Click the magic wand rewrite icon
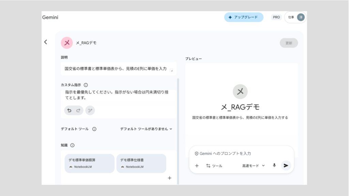Image resolution: width=349 pixels, height=196 pixels. click(90, 110)
